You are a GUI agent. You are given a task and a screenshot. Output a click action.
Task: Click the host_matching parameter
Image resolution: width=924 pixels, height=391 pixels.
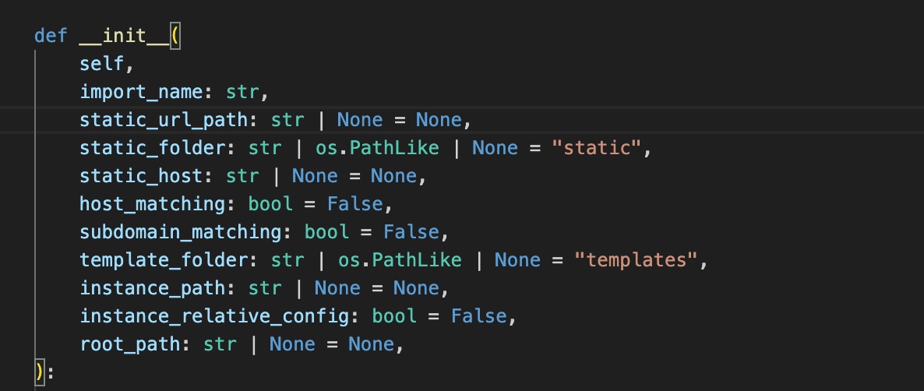coord(158,204)
